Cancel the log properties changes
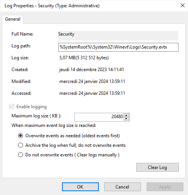The height and width of the screenshot is (195, 188). click(x=122, y=187)
